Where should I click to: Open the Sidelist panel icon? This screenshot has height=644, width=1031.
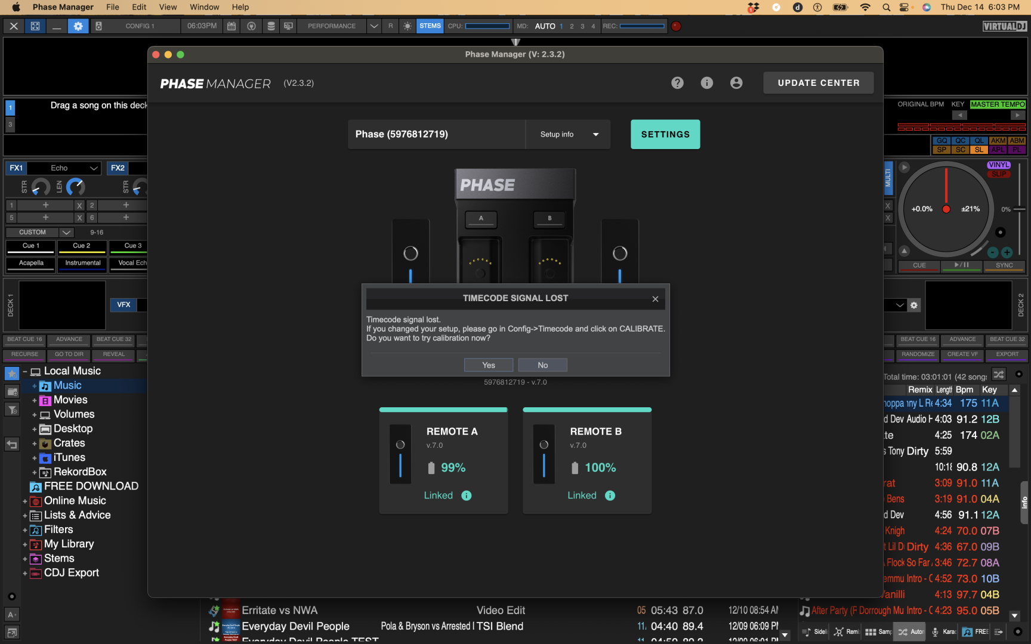(x=814, y=631)
